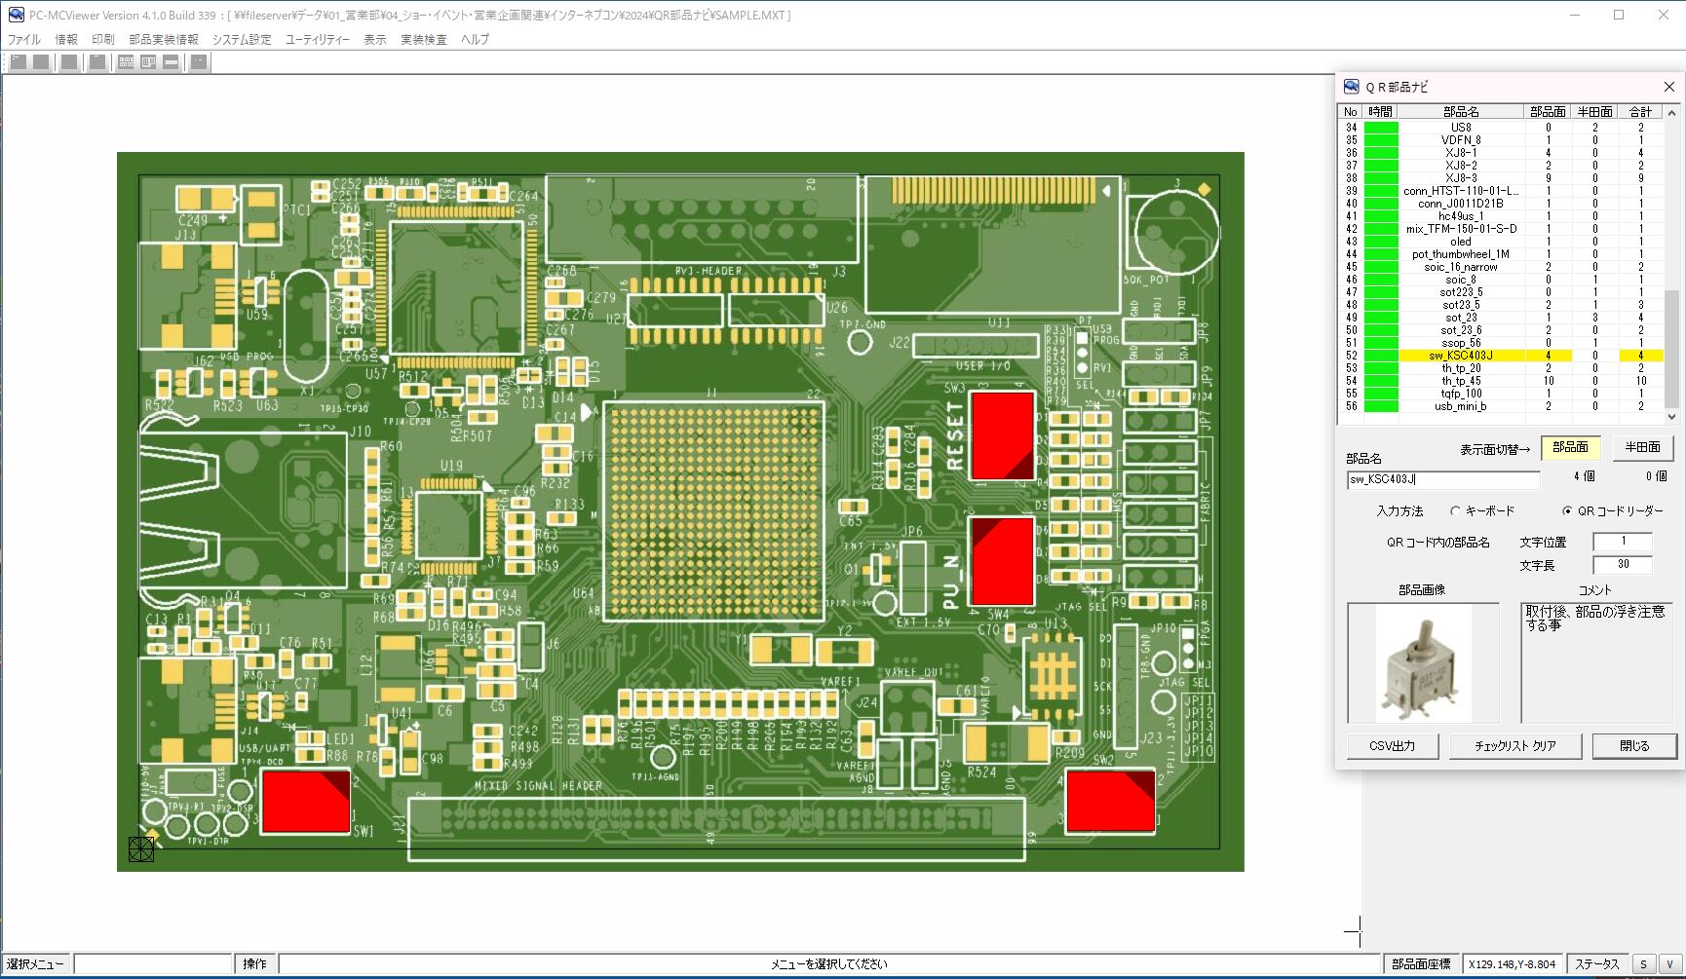Switch display side to 半田面
This screenshot has width=1686, height=979.
[1642, 447]
